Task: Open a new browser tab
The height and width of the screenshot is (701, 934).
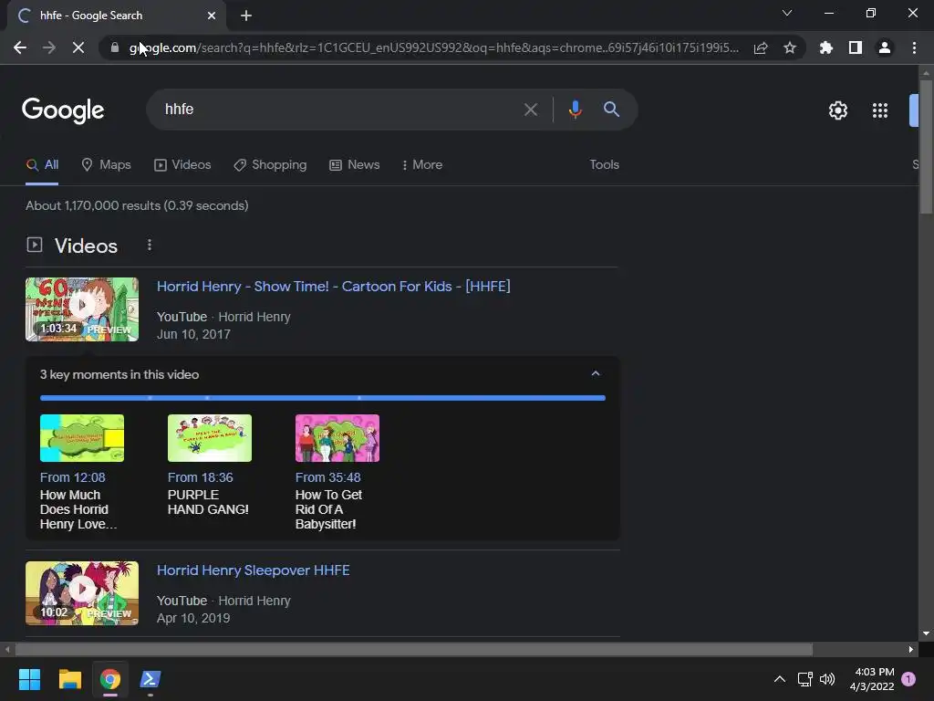Action: click(x=246, y=16)
